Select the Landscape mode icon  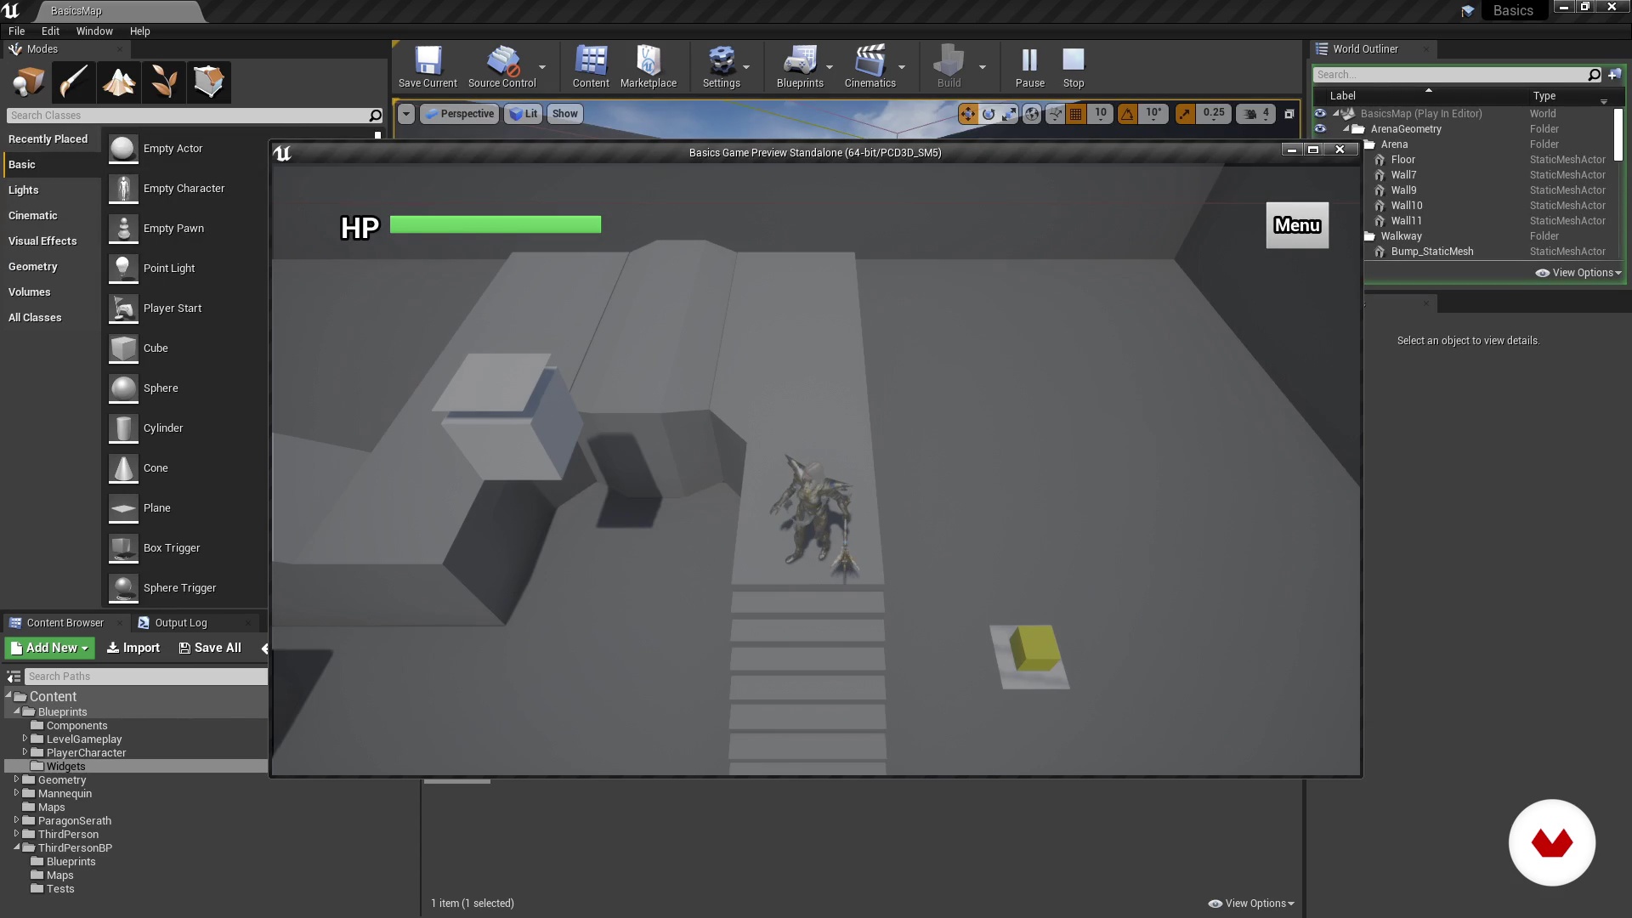coord(118,82)
